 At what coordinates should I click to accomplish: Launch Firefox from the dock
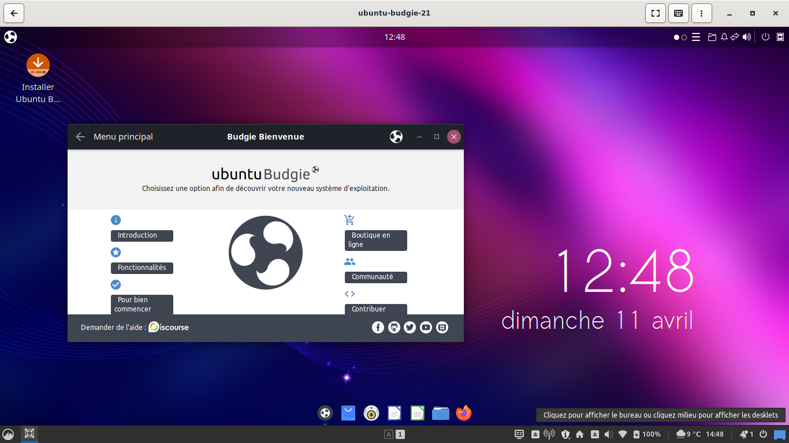464,413
